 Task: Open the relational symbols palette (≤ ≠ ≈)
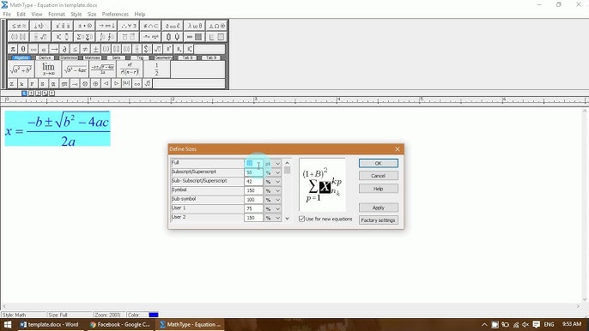[18, 26]
